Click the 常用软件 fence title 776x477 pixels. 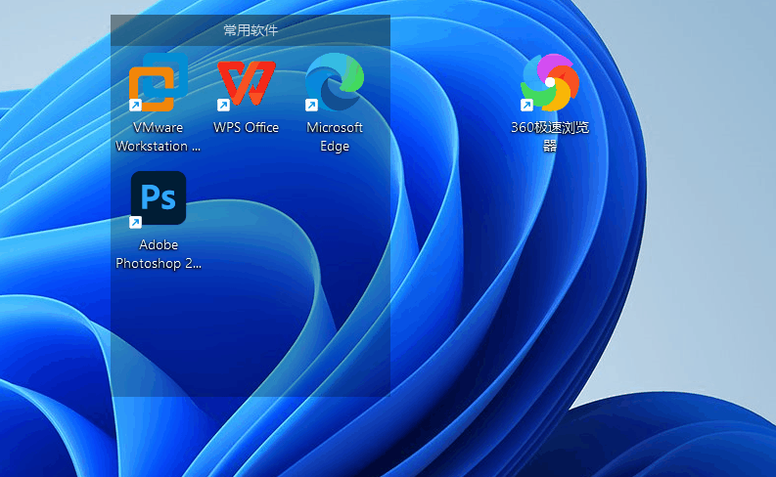[x=251, y=30]
